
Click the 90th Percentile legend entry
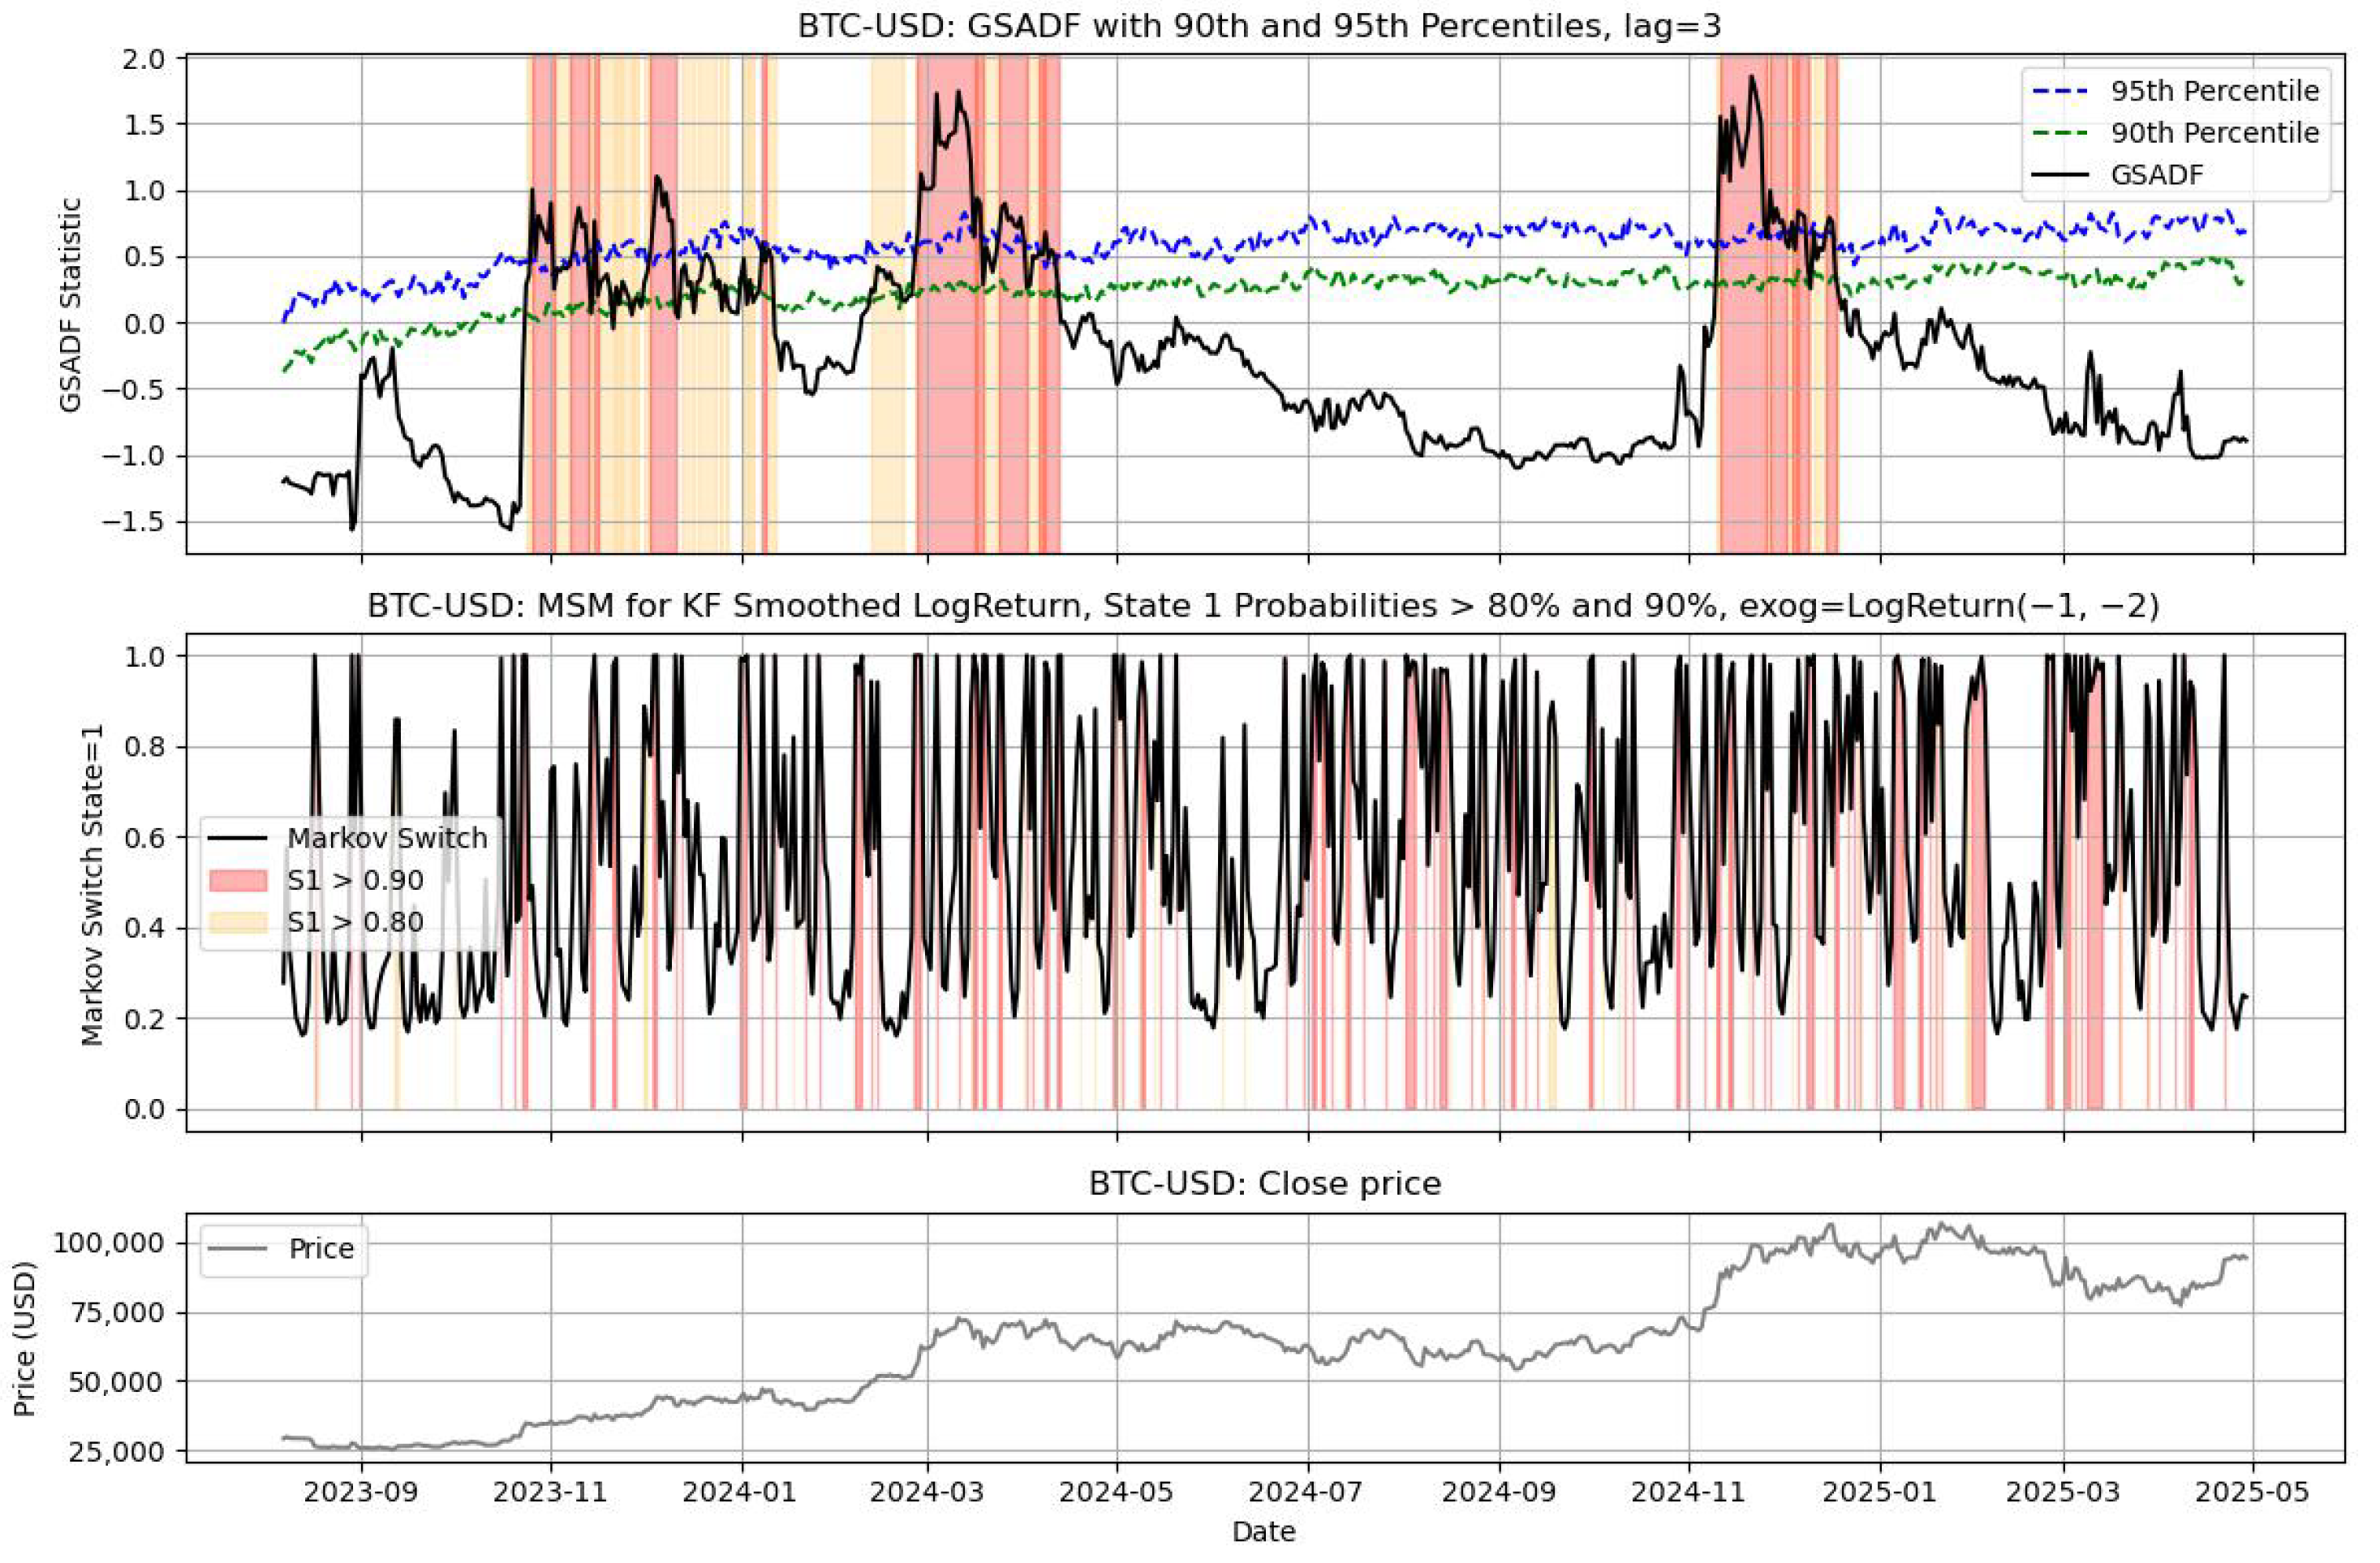[x=2214, y=133]
